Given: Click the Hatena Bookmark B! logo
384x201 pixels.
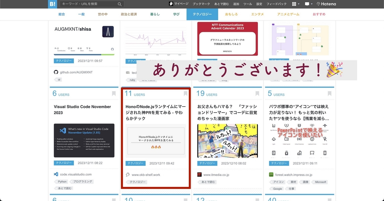Looking at the screenshot, I should 53,4.
